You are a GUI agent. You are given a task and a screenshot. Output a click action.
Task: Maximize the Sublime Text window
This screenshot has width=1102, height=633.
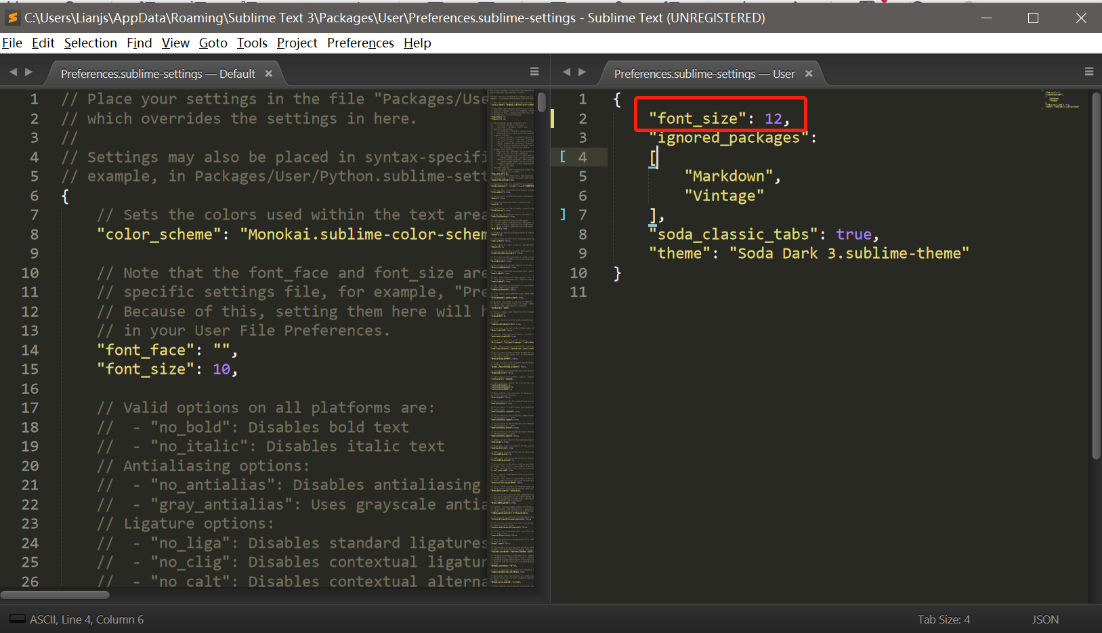point(1033,18)
